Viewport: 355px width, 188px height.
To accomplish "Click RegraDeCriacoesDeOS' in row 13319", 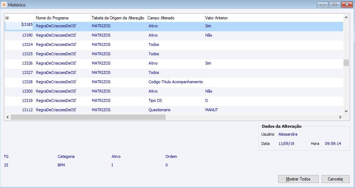I will click(x=56, y=100).
